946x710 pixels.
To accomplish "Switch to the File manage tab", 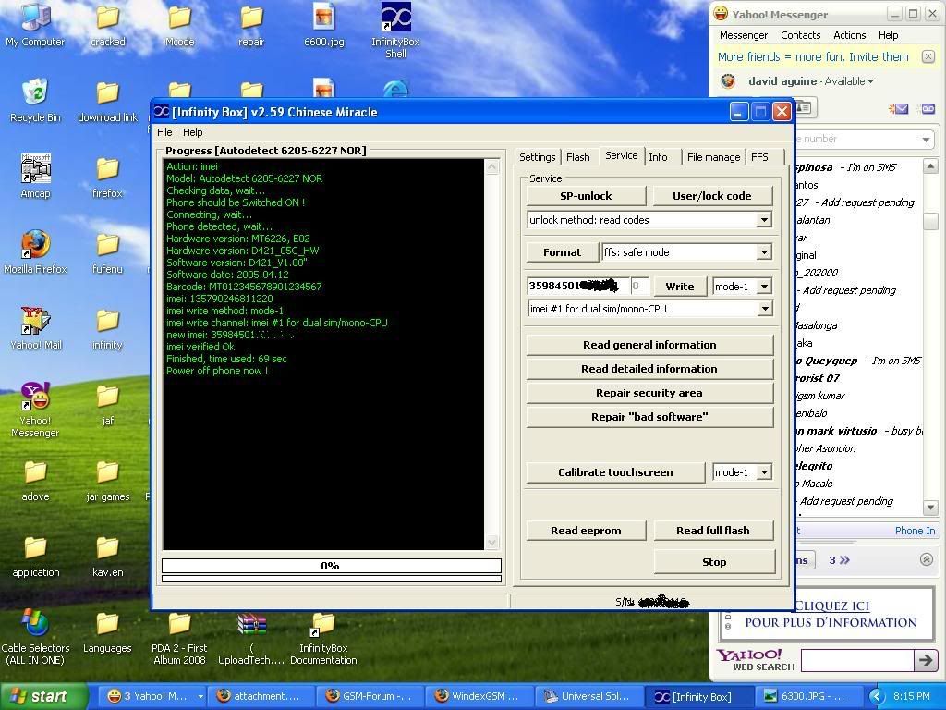I will click(713, 157).
